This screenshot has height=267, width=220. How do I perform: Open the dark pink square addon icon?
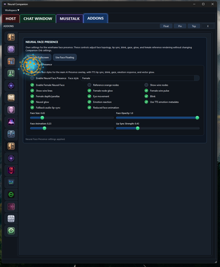tap(11, 206)
